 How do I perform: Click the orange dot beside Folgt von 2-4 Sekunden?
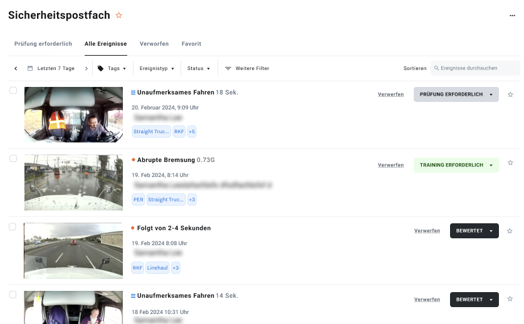pos(133,228)
